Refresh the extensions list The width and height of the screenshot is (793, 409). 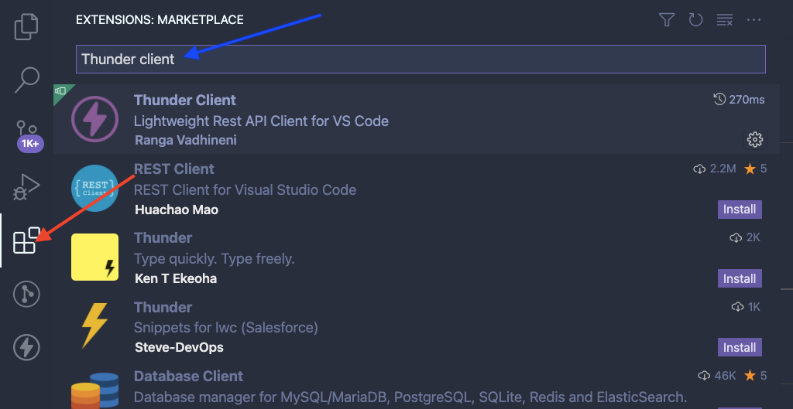point(696,20)
